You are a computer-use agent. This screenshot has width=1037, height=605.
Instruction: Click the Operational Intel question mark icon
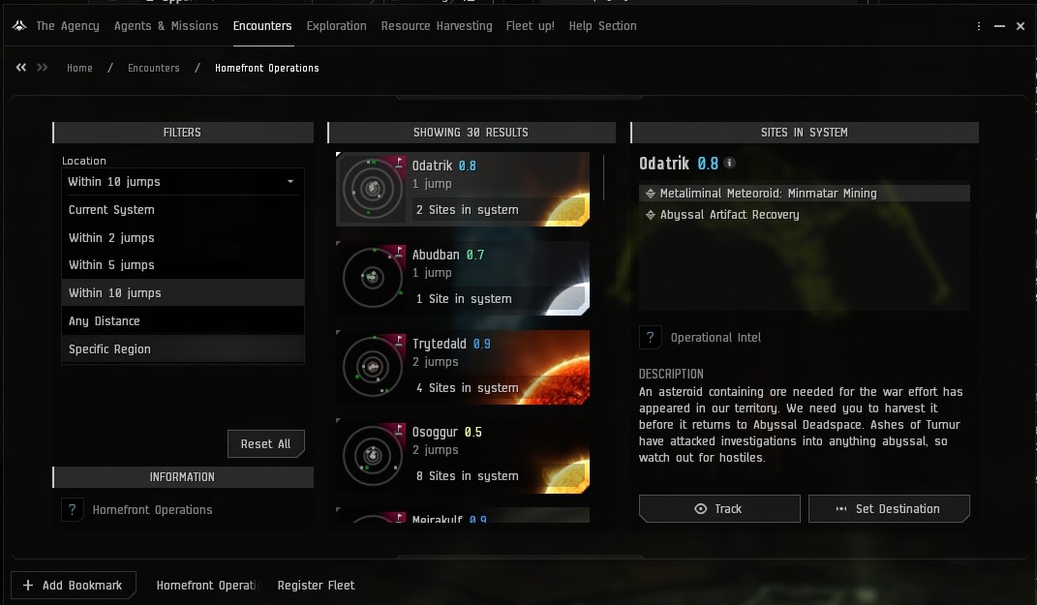(x=651, y=338)
